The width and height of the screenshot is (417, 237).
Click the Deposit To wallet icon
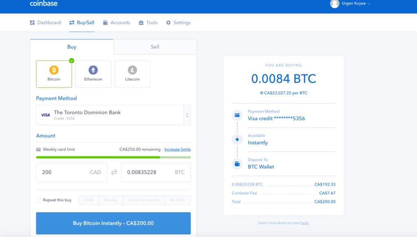pyautogui.click(x=237, y=164)
